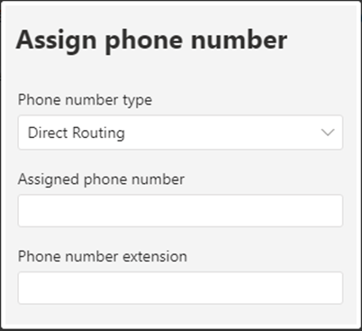The image size is (362, 331).
Task: Click the Assigned phone number input field
Action: [x=180, y=210]
